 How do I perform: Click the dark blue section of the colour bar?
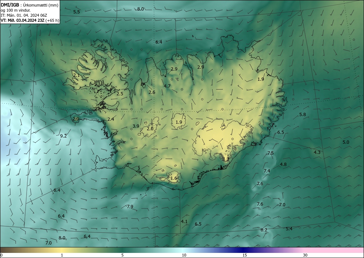coord(242,250)
